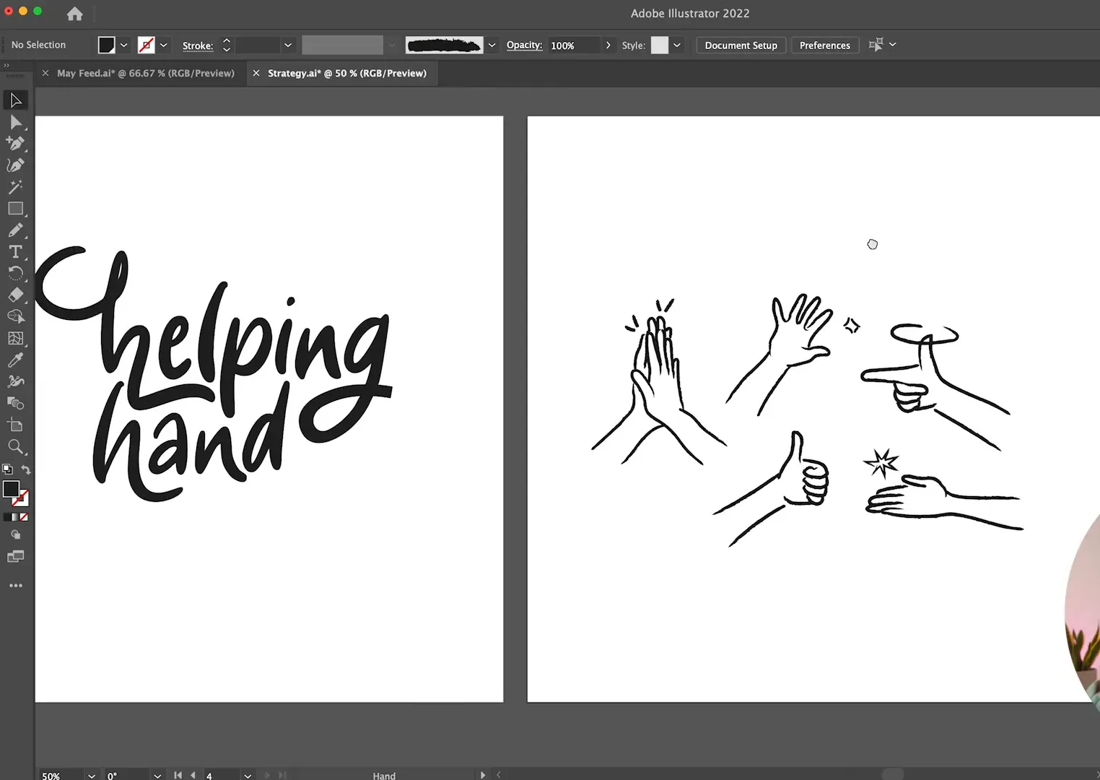Activate the Zoom tool
This screenshot has width=1100, height=780.
(16, 446)
